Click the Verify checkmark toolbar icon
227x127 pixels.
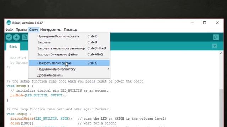point(9,37)
